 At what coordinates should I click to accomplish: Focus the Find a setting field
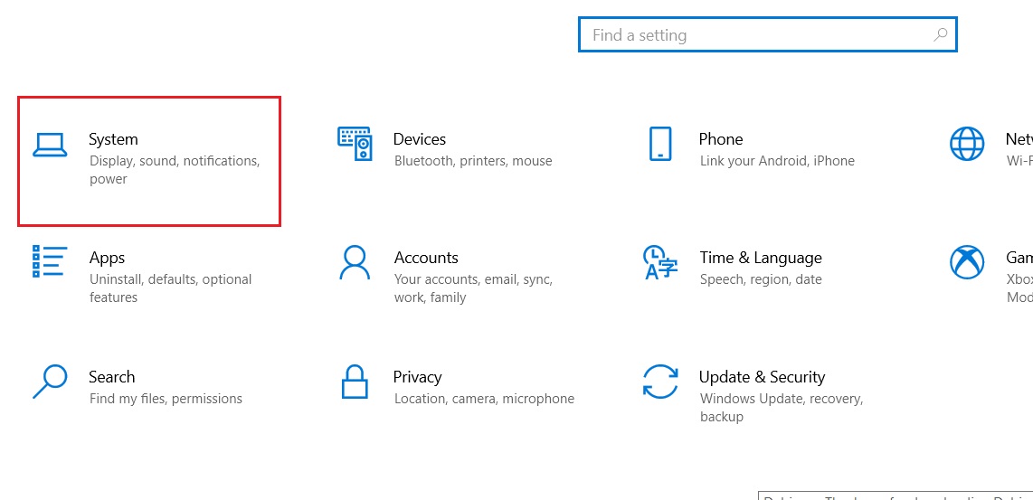click(767, 35)
